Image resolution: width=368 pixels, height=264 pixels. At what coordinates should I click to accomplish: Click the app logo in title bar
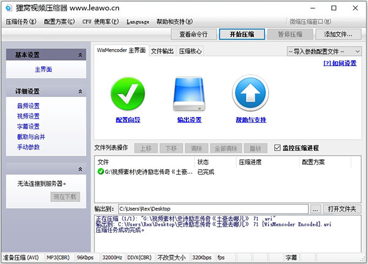(x=9, y=8)
